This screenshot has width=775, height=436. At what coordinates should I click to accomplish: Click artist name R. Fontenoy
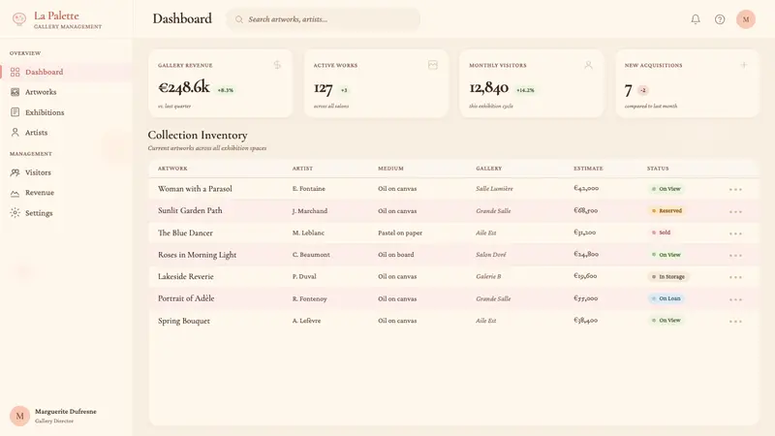309,298
